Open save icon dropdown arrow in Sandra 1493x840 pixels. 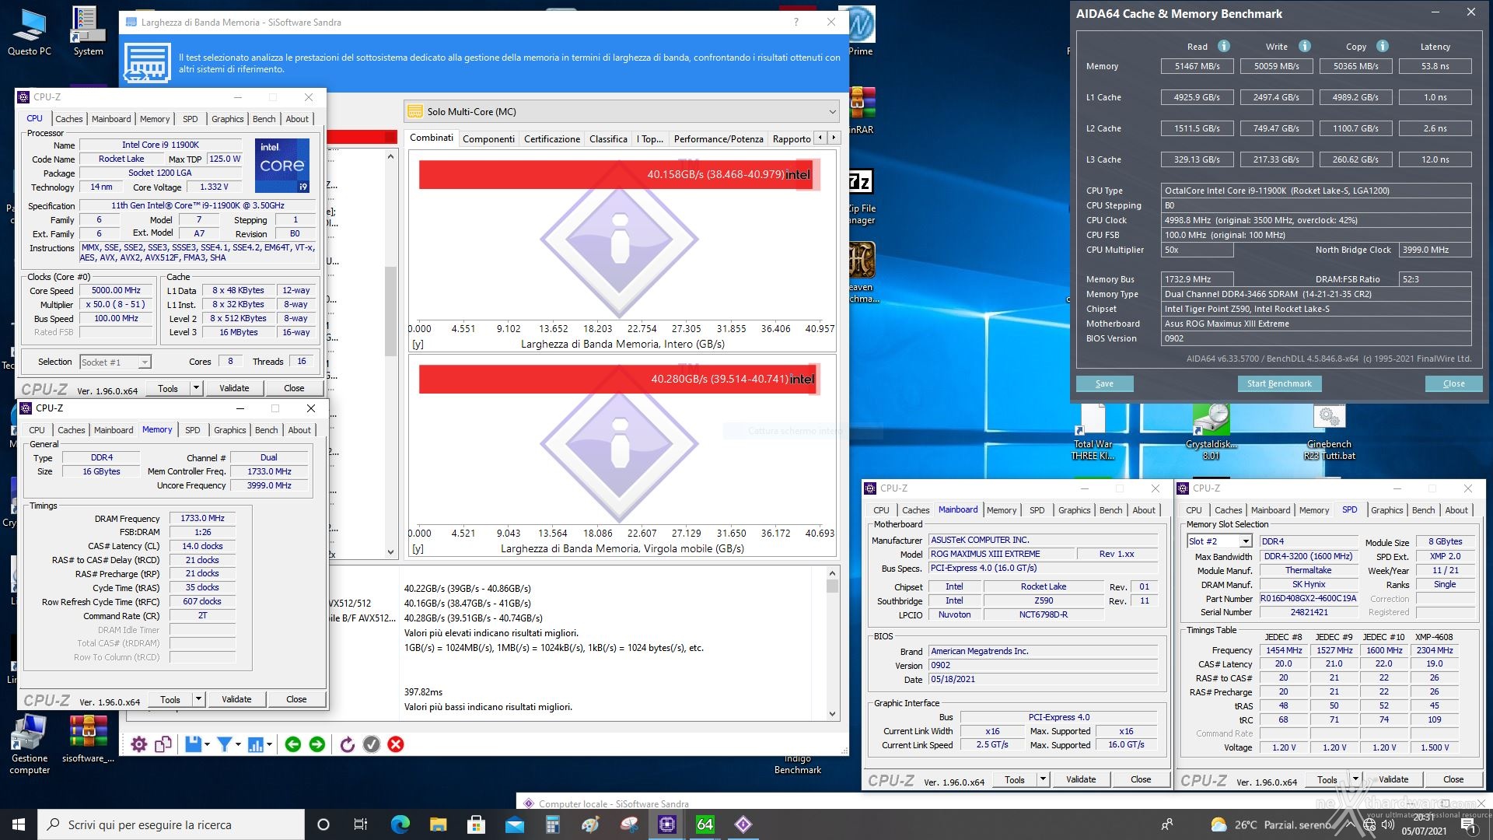(208, 745)
